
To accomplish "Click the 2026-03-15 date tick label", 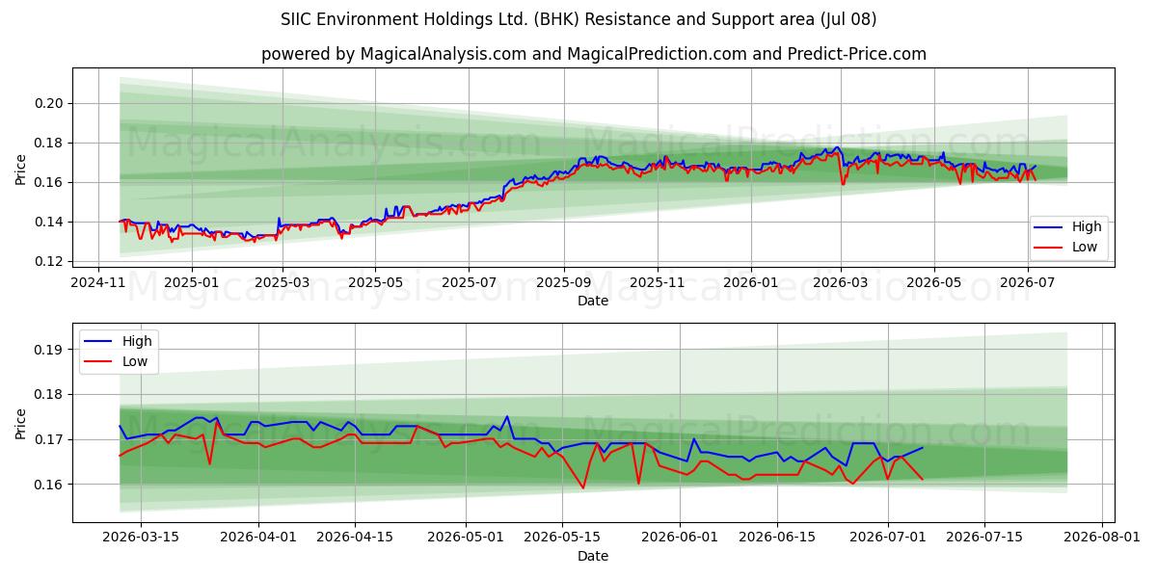I will (141, 538).
